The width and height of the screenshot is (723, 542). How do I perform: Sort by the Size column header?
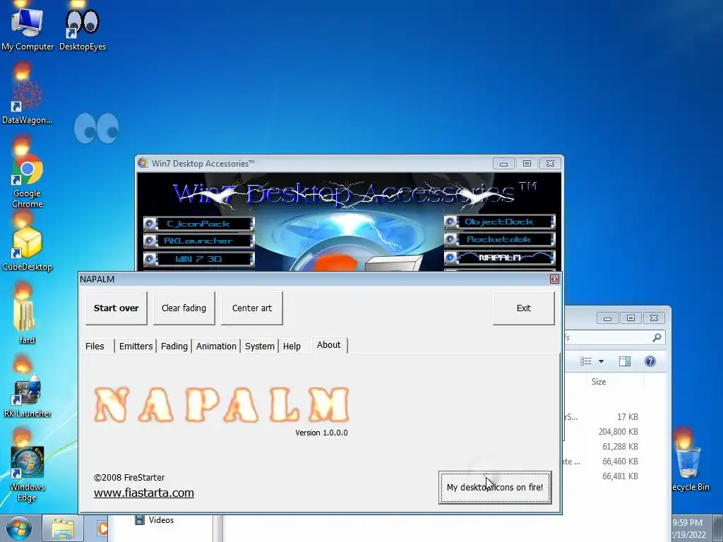pos(599,382)
